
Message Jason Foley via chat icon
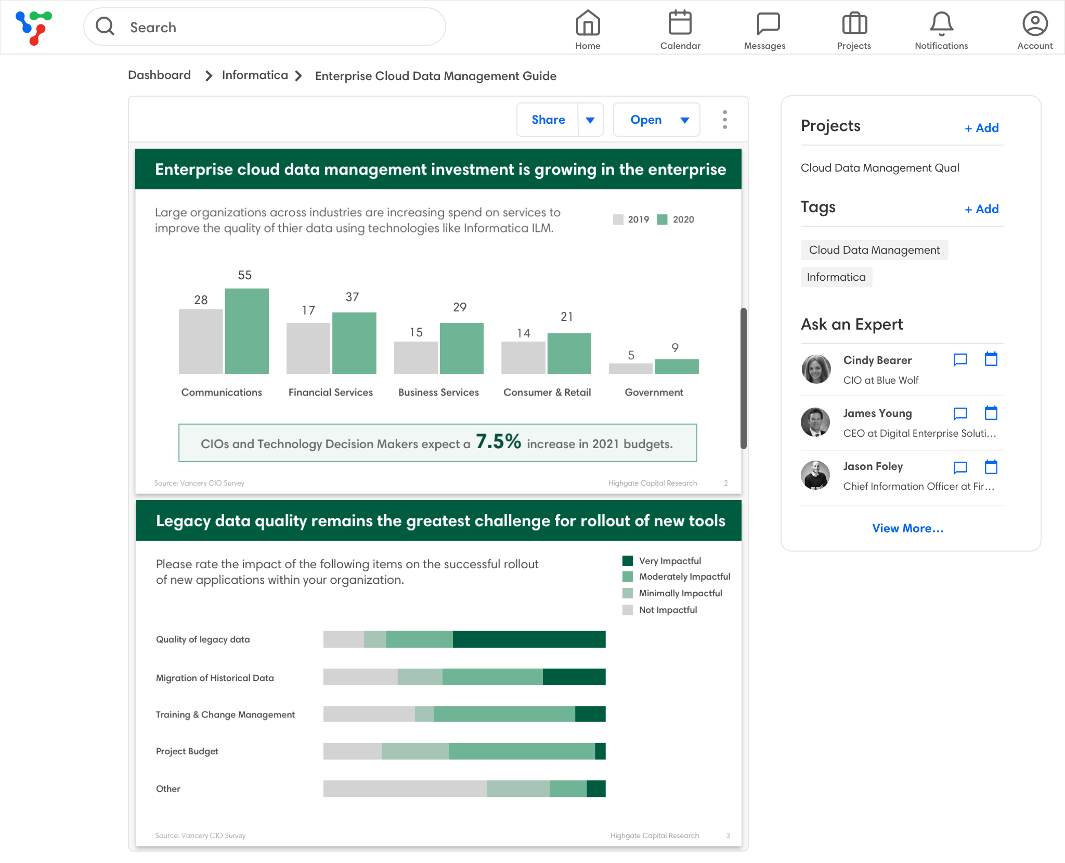pos(960,467)
